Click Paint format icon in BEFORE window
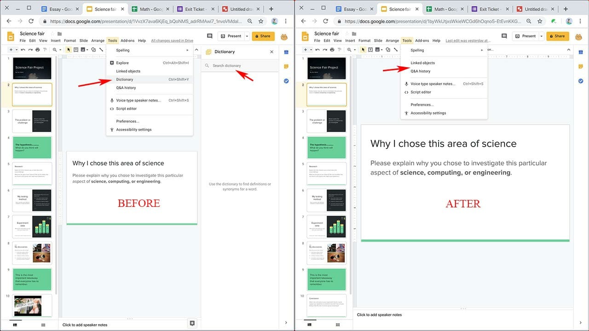The width and height of the screenshot is (589, 331). pos(45,50)
